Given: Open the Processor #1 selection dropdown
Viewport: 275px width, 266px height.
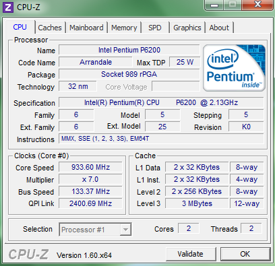Looking at the screenshot, I should [x=95, y=230].
